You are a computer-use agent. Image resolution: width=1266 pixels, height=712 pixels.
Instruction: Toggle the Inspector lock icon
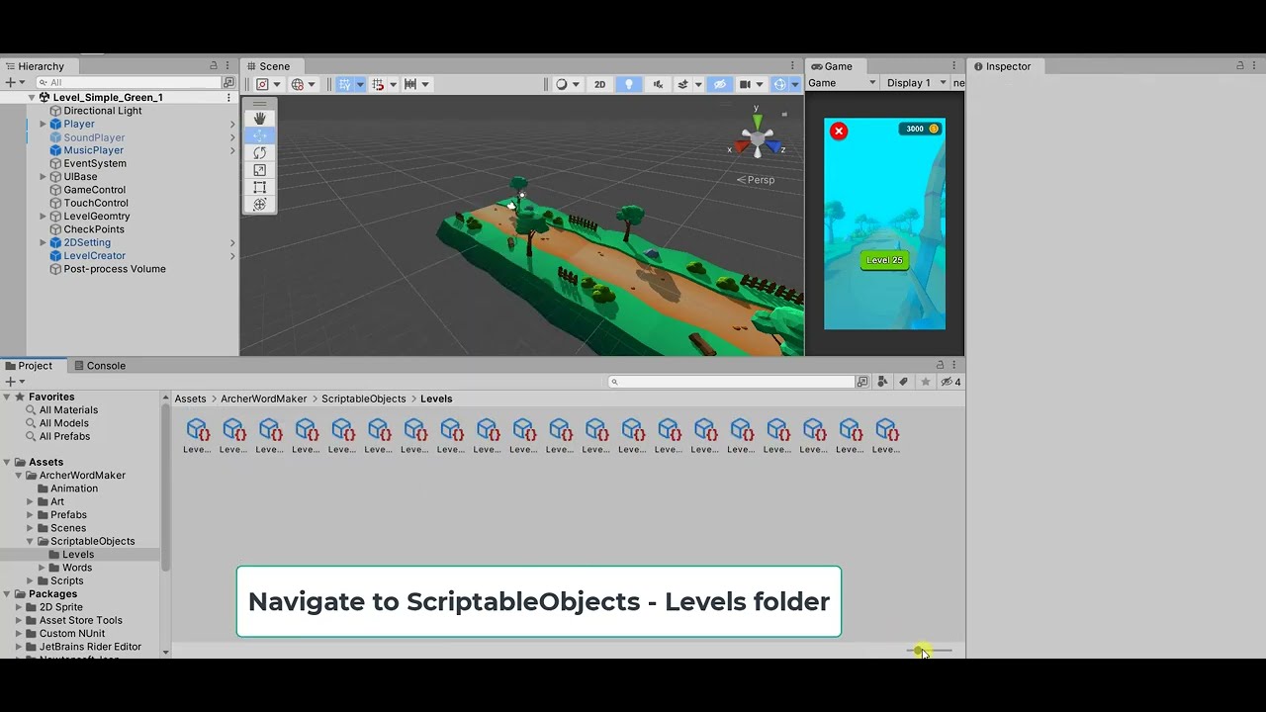pos(1240,66)
